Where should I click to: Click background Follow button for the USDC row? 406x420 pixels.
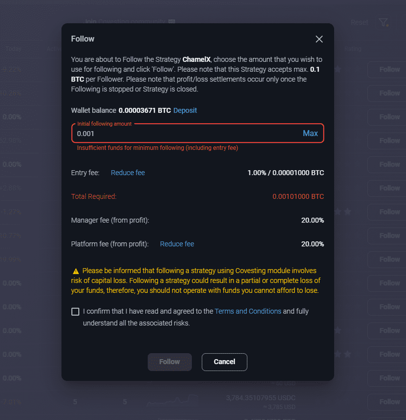coord(389,402)
